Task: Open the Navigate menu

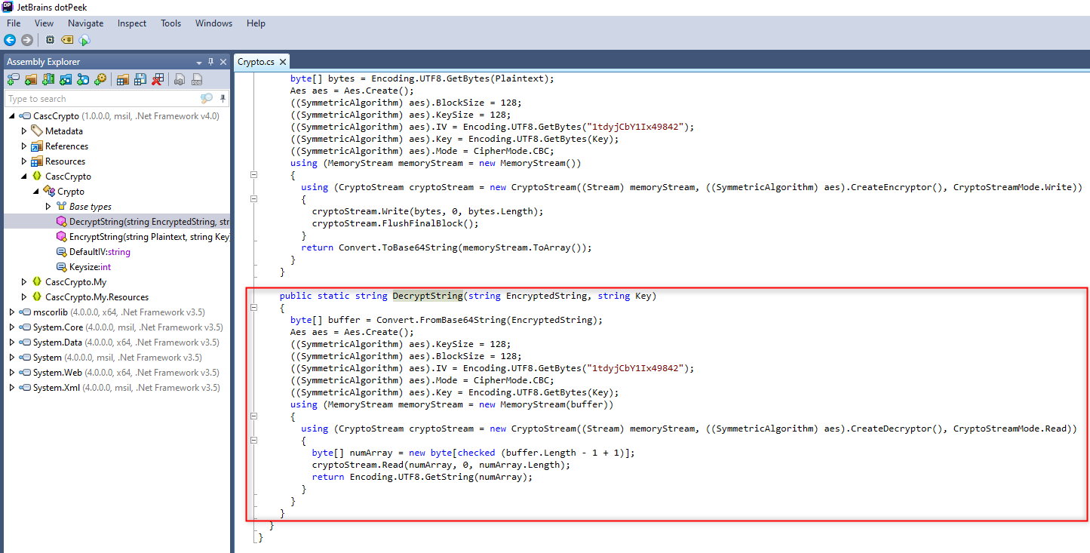Action: point(85,23)
